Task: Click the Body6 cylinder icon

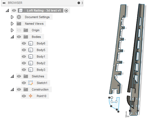Action: pos(31,43)
